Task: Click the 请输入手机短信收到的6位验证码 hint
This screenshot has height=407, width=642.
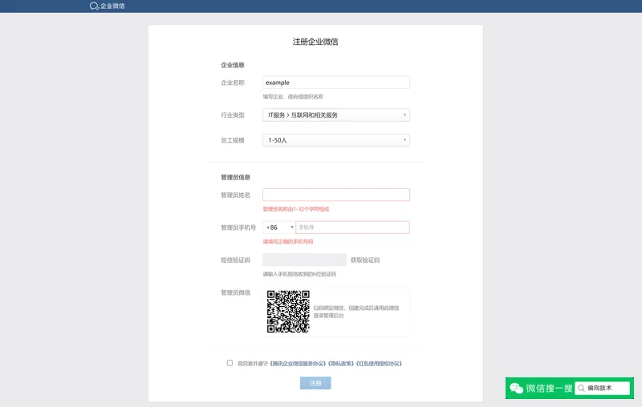Action: click(299, 274)
